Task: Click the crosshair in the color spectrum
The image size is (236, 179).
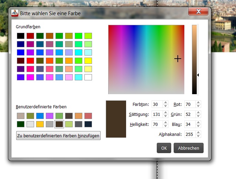Action: click(177, 59)
